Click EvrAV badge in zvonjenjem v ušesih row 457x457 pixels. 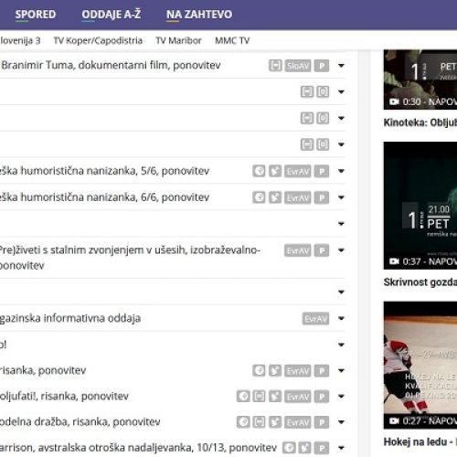tap(298, 250)
